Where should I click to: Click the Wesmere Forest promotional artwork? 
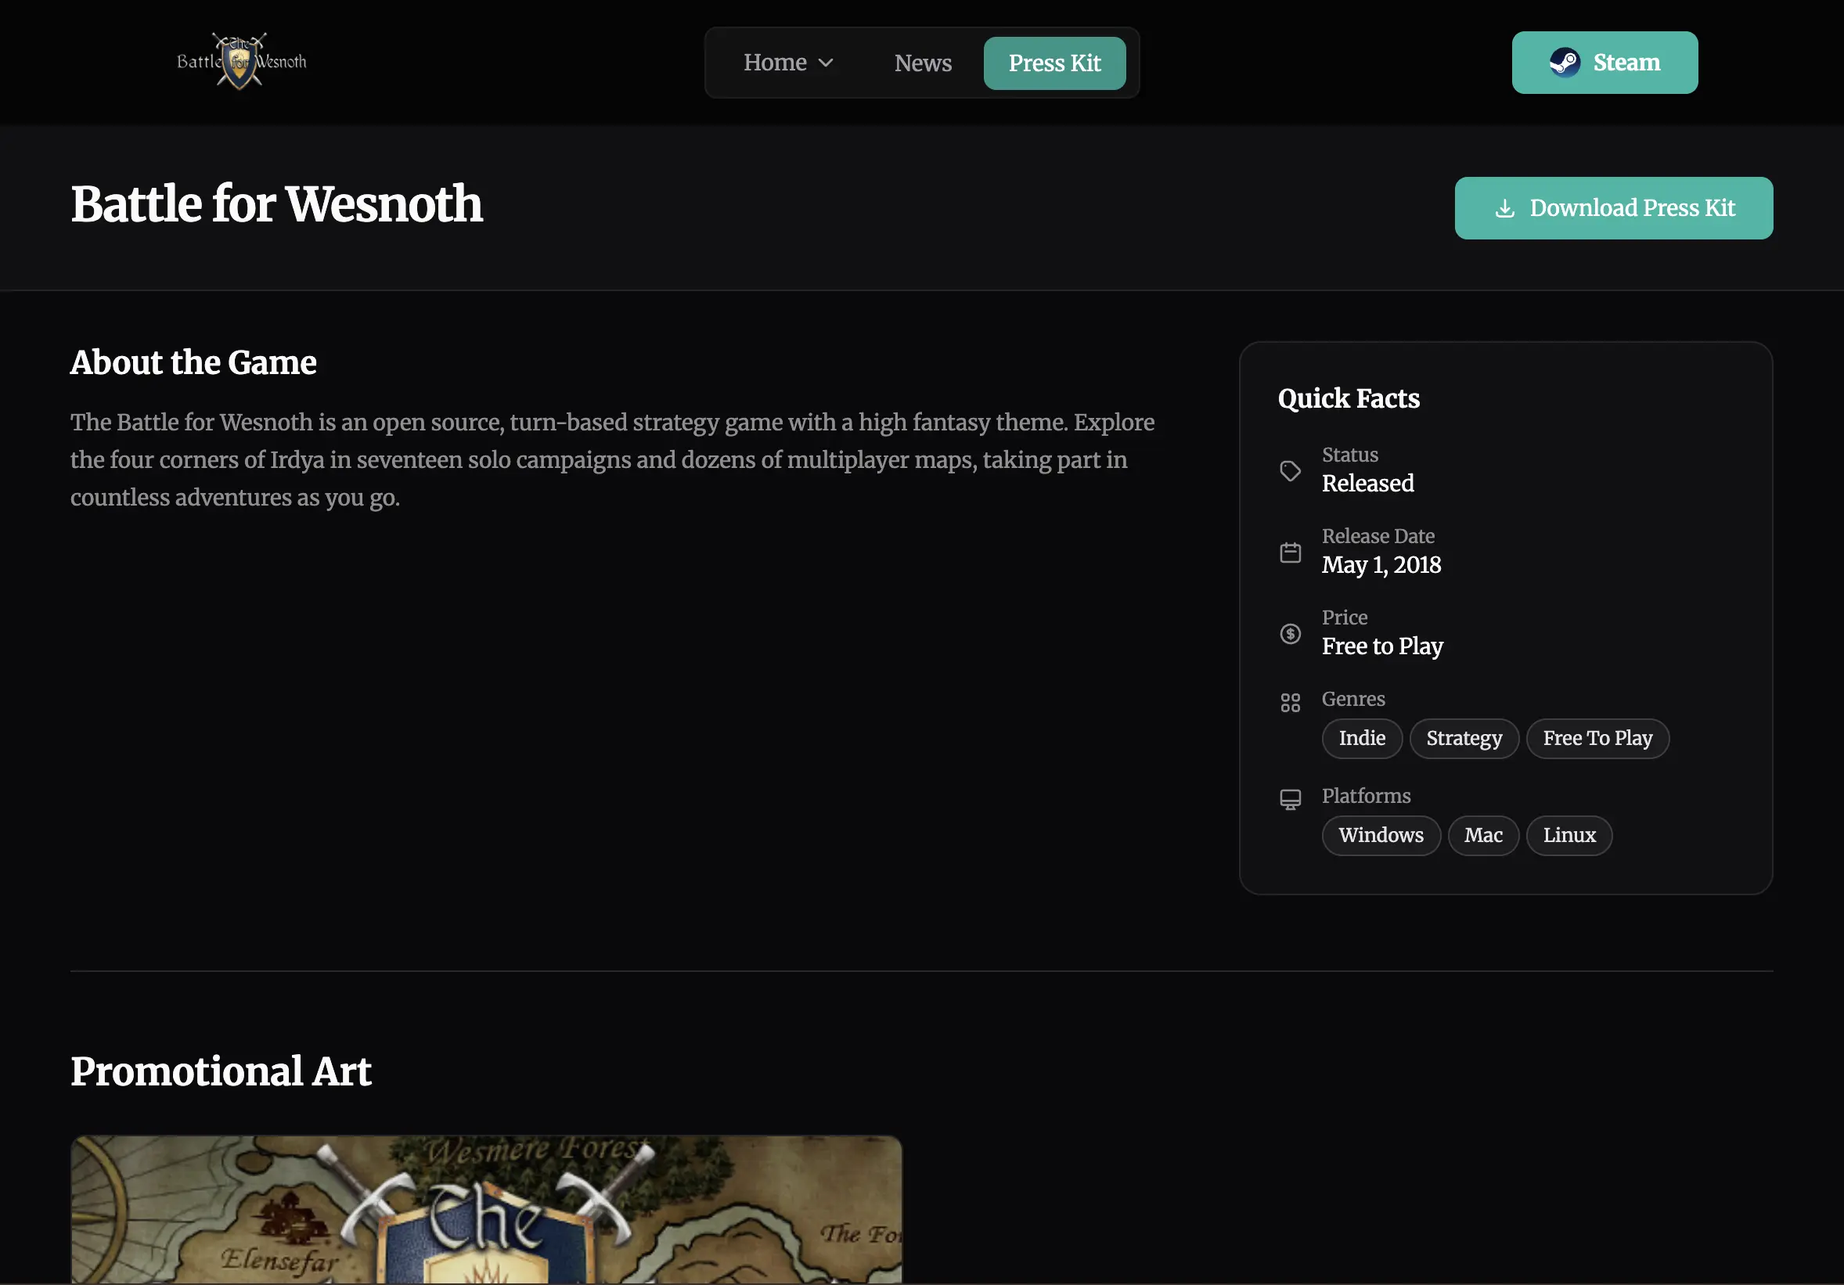click(x=485, y=1209)
